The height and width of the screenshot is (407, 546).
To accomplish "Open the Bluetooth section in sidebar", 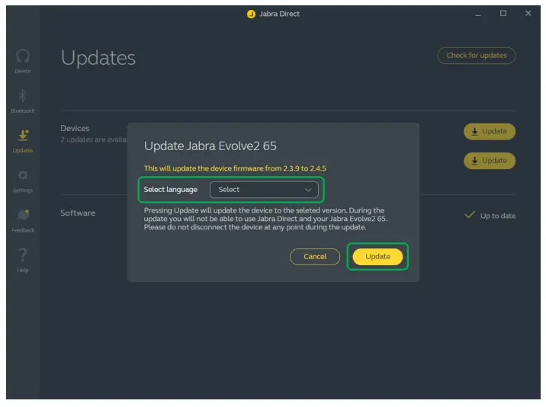I will point(23,101).
